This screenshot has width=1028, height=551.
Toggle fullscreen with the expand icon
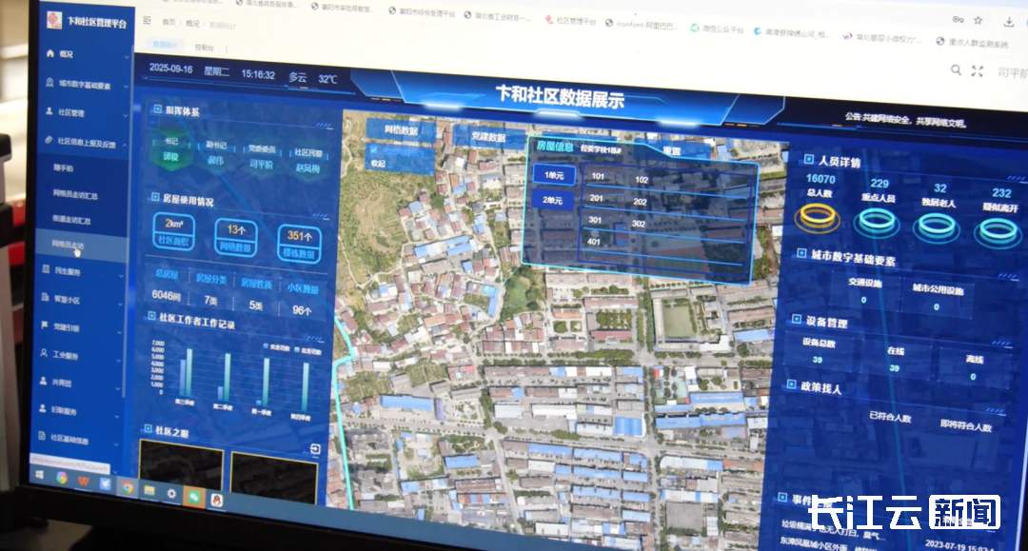click(977, 71)
